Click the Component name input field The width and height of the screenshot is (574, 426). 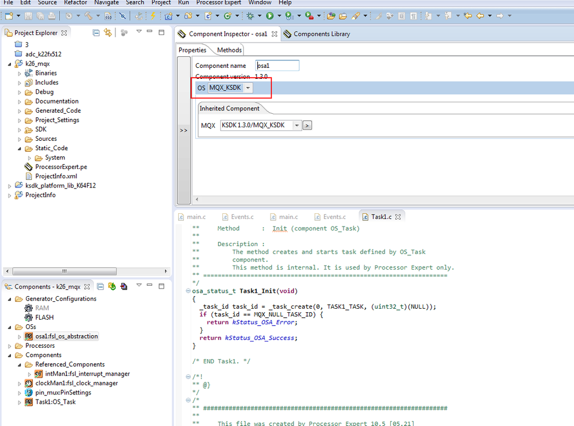point(277,66)
